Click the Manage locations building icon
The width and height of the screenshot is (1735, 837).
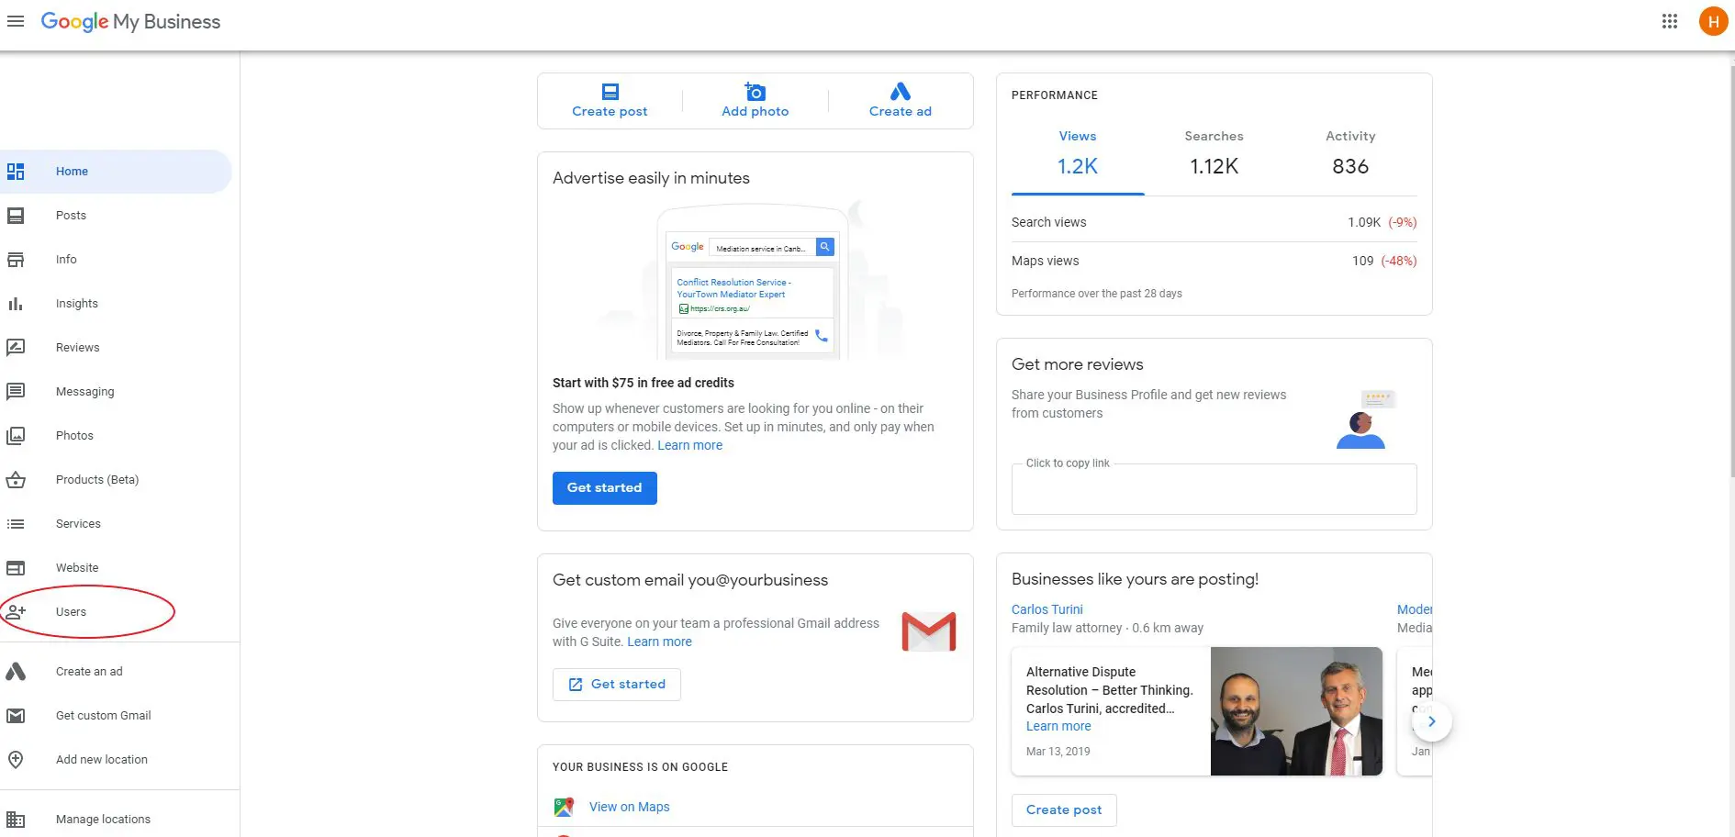16,820
